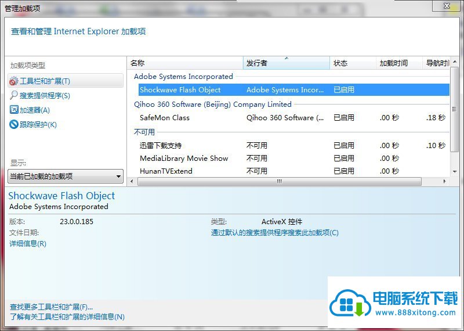Screen dimensions: 464x331
Task: Open 了解有关工具栏和扩展的详细信息(N) link
Action: pos(67,317)
